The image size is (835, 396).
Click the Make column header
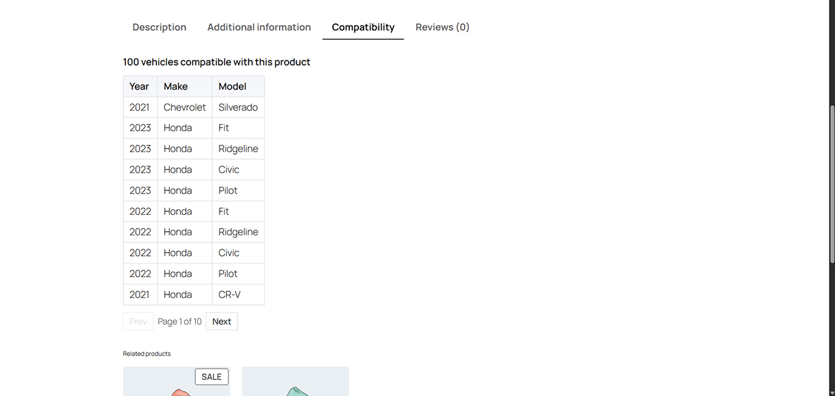pyautogui.click(x=184, y=87)
